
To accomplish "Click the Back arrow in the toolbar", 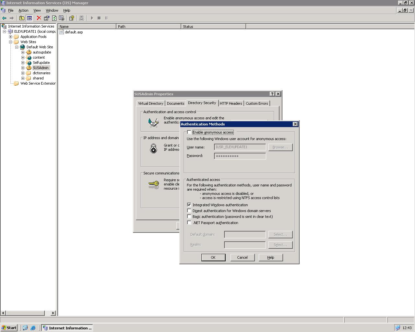I will click(x=4, y=18).
